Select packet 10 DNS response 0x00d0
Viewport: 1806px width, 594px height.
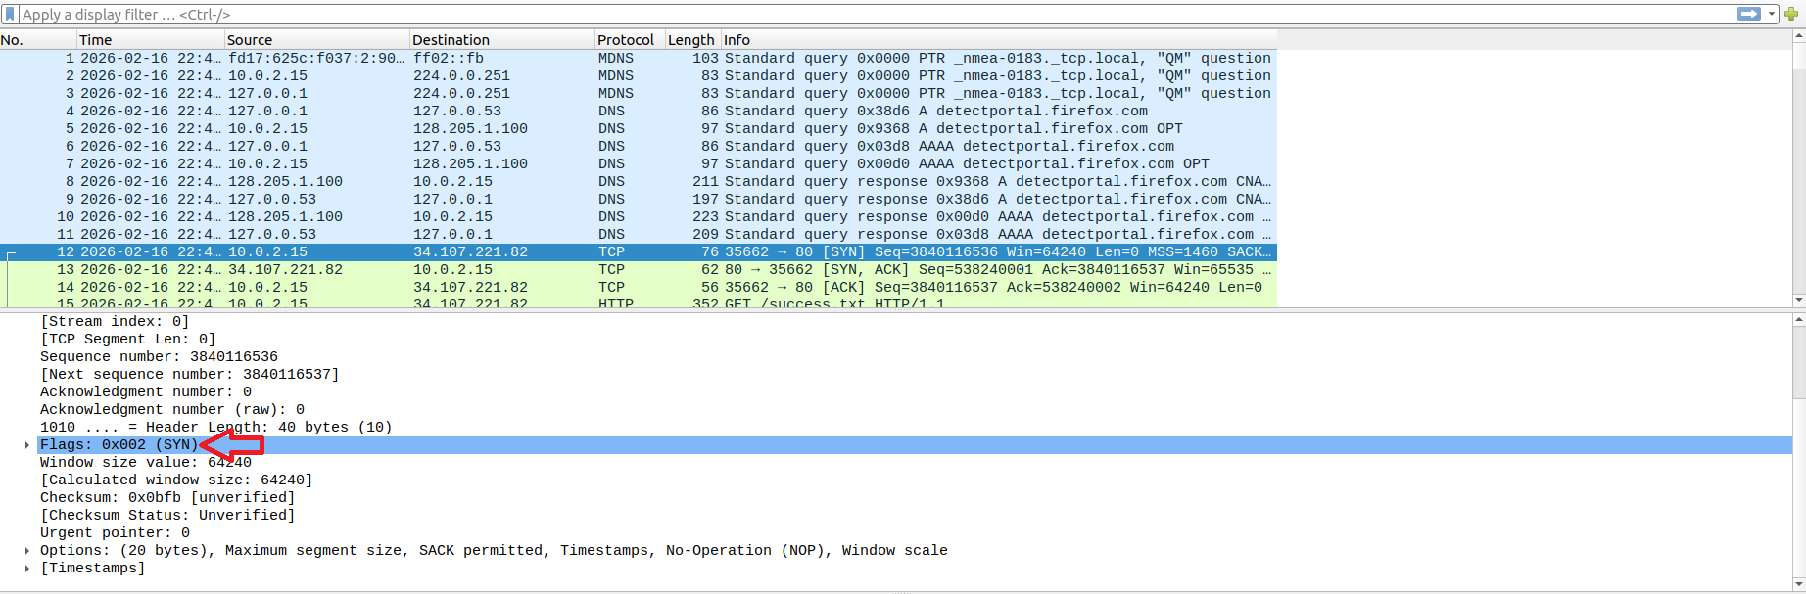[639, 217]
